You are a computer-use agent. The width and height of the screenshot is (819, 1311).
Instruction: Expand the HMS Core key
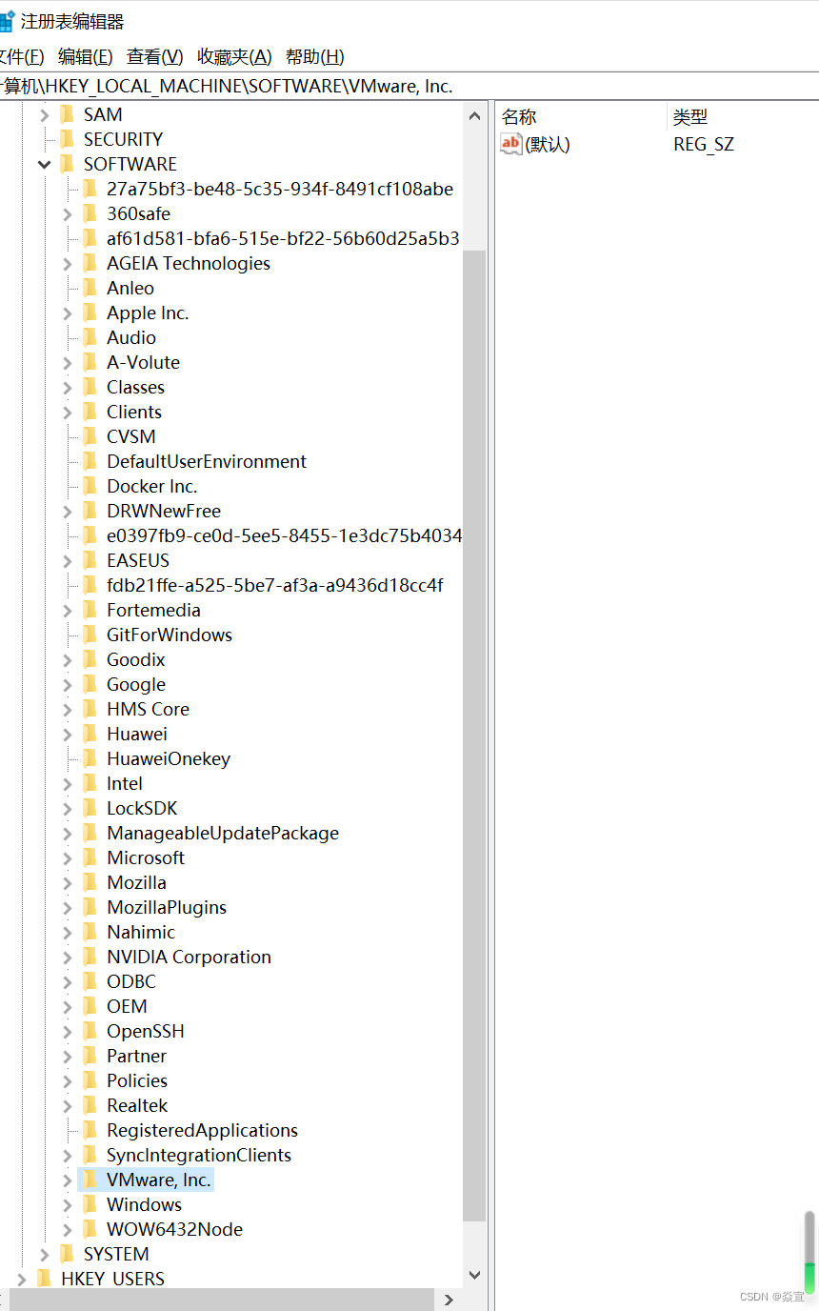67,709
